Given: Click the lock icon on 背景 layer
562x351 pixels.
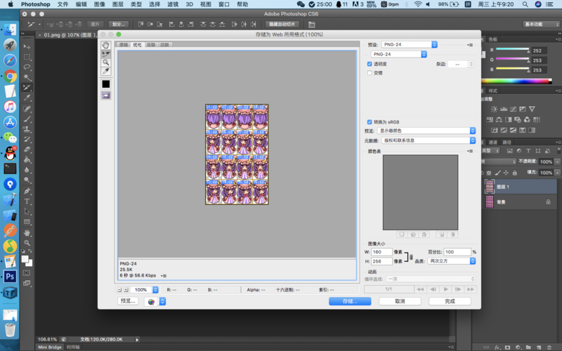Looking at the screenshot, I should point(548,202).
